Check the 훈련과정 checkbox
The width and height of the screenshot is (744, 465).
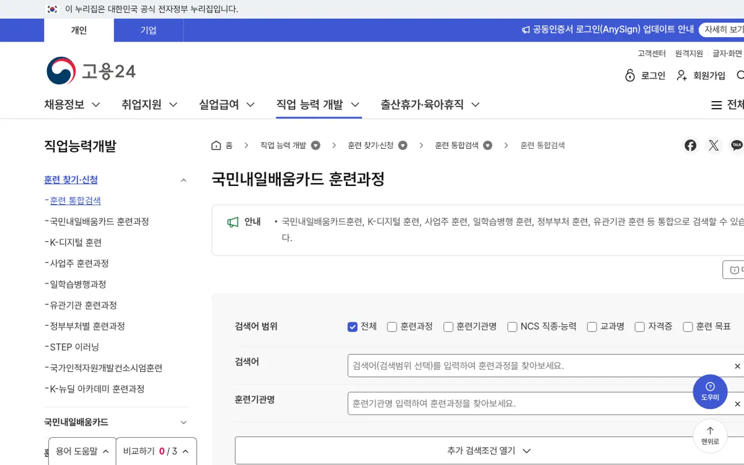point(392,327)
